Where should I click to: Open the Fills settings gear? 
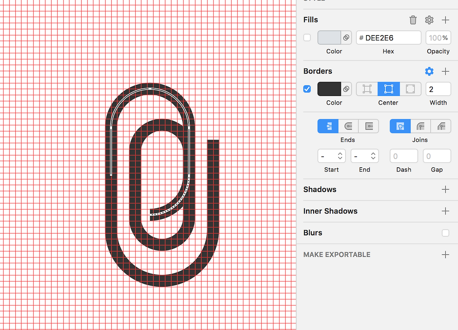coord(429,20)
